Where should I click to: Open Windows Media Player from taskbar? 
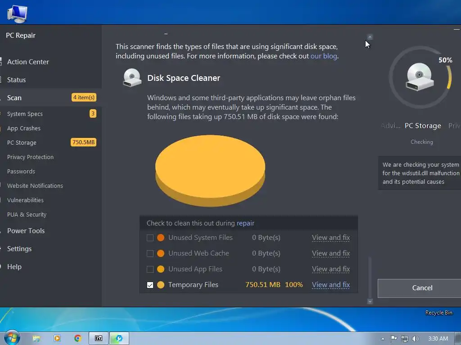coord(57,338)
